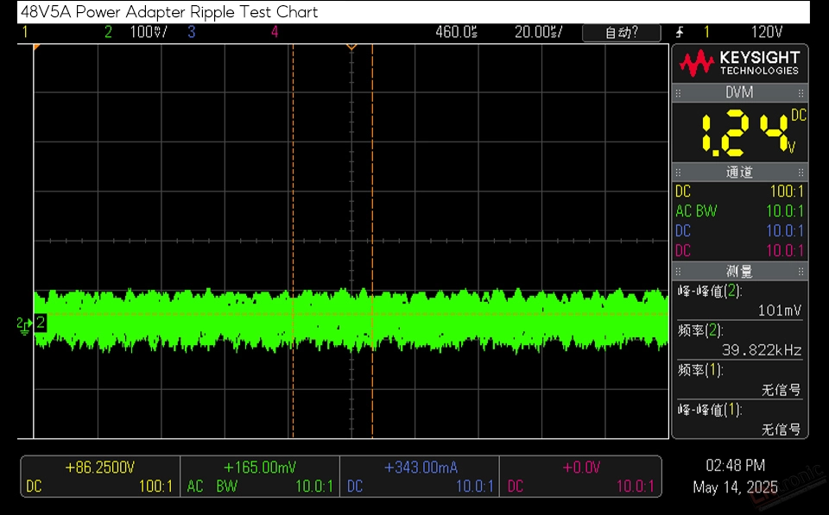
Task: Click the 测量 panel right grip icon
Action: pyautogui.click(x=801, y=272)
